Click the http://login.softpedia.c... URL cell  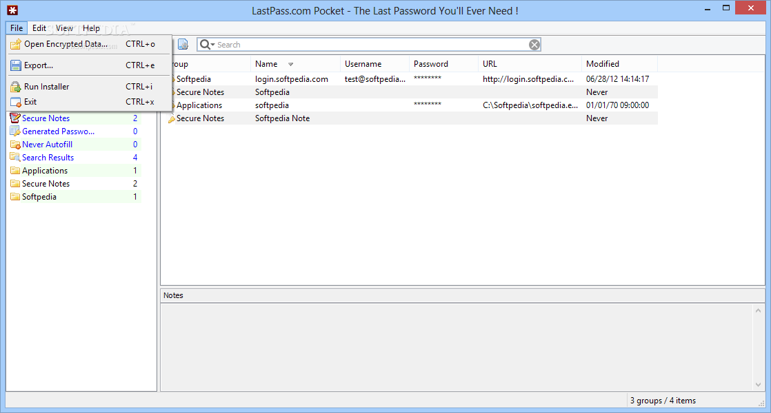[x=528, y=79]
